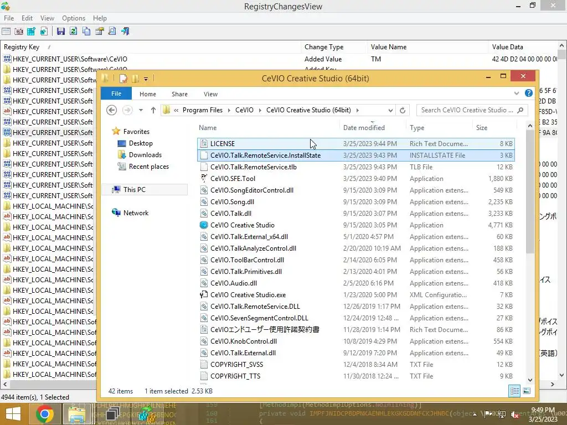567x425 pixels.
Task: Click RegistryChangesView's horizontal scroll-right arrow
Action: pos(552,384)
